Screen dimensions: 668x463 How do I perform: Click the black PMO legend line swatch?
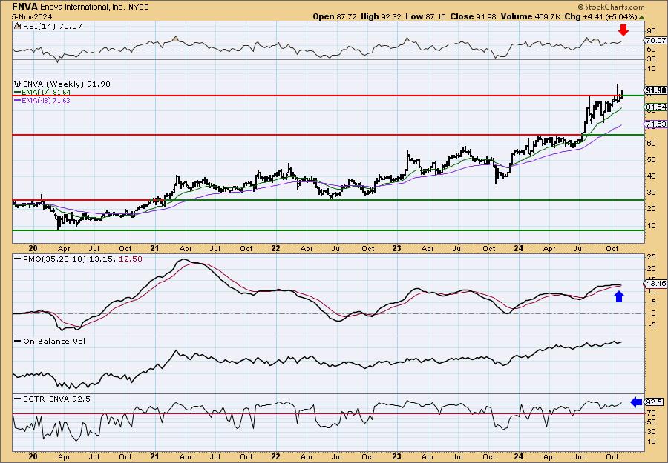click(18, 259)
